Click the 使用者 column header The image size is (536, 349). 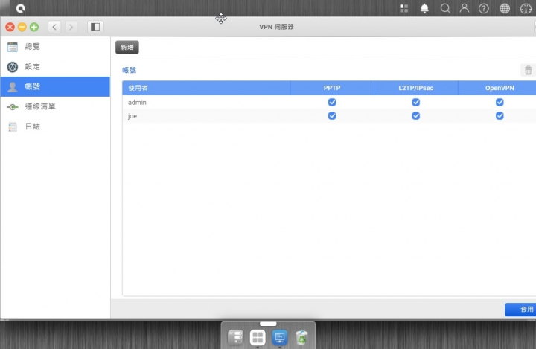[x=206, y=88]
